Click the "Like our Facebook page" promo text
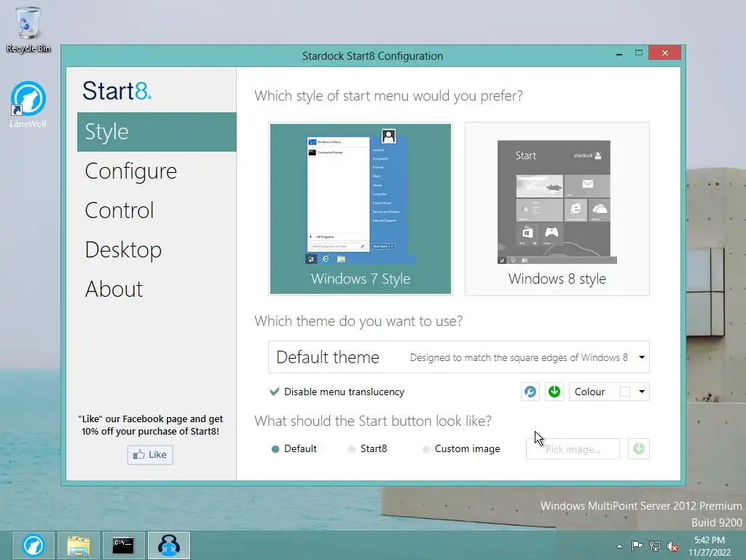 150,425
